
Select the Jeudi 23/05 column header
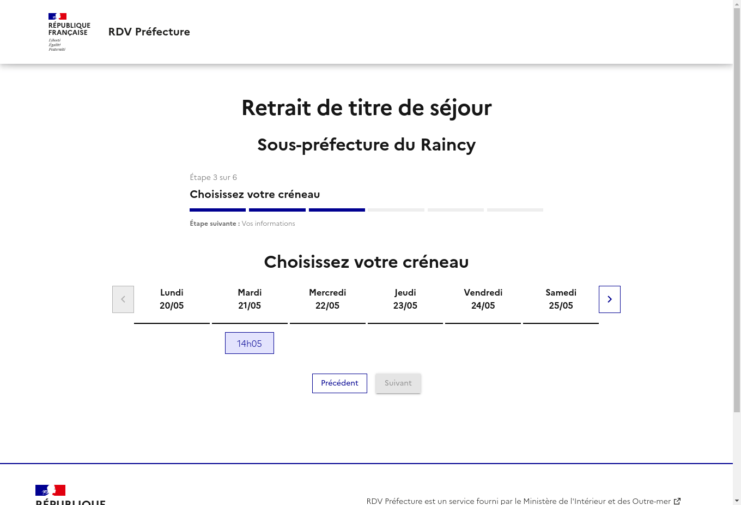[405, 299]
